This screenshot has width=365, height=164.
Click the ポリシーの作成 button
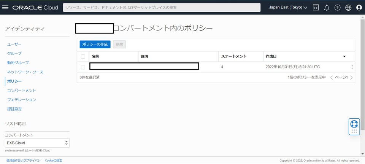tap(95, 45)
